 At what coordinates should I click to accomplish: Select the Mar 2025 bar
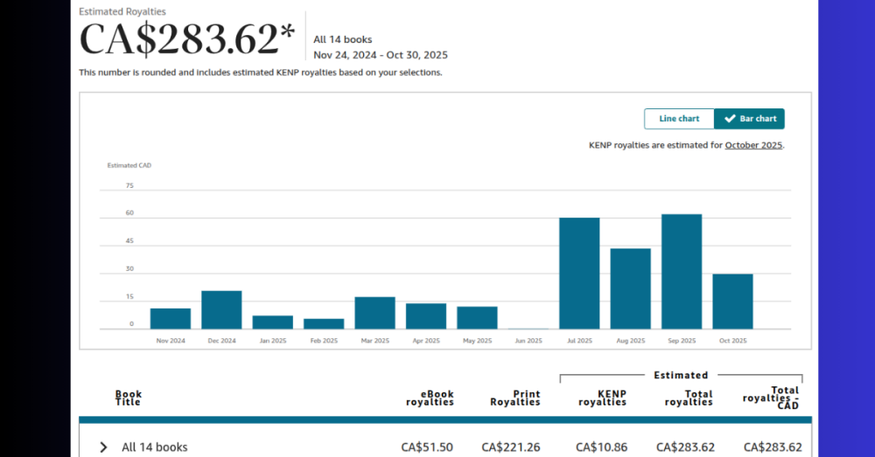374,313
